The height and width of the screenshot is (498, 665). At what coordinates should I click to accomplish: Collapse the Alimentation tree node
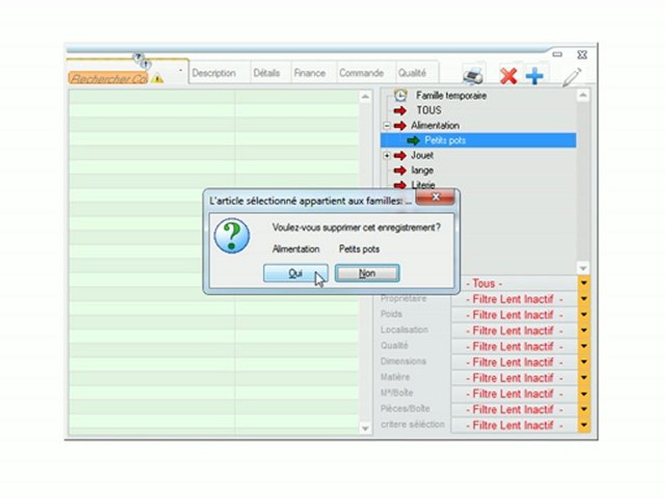(387, 126)
